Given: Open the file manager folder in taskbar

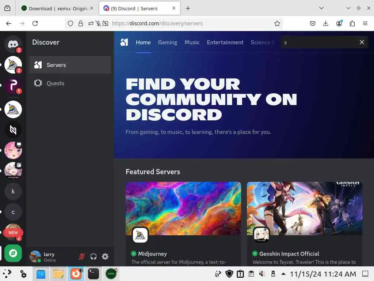Looking at the screenshot, I should (58, 274).
